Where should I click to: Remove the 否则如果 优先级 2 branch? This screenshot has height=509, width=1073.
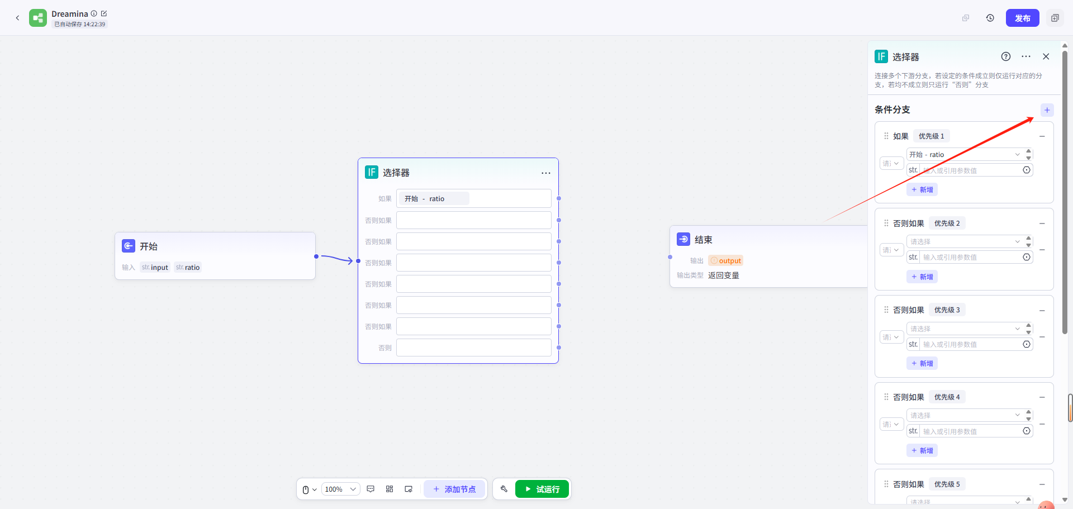coord(1042,223)
